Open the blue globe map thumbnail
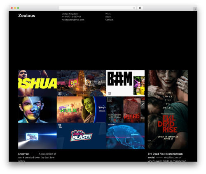 coord(125,136)
